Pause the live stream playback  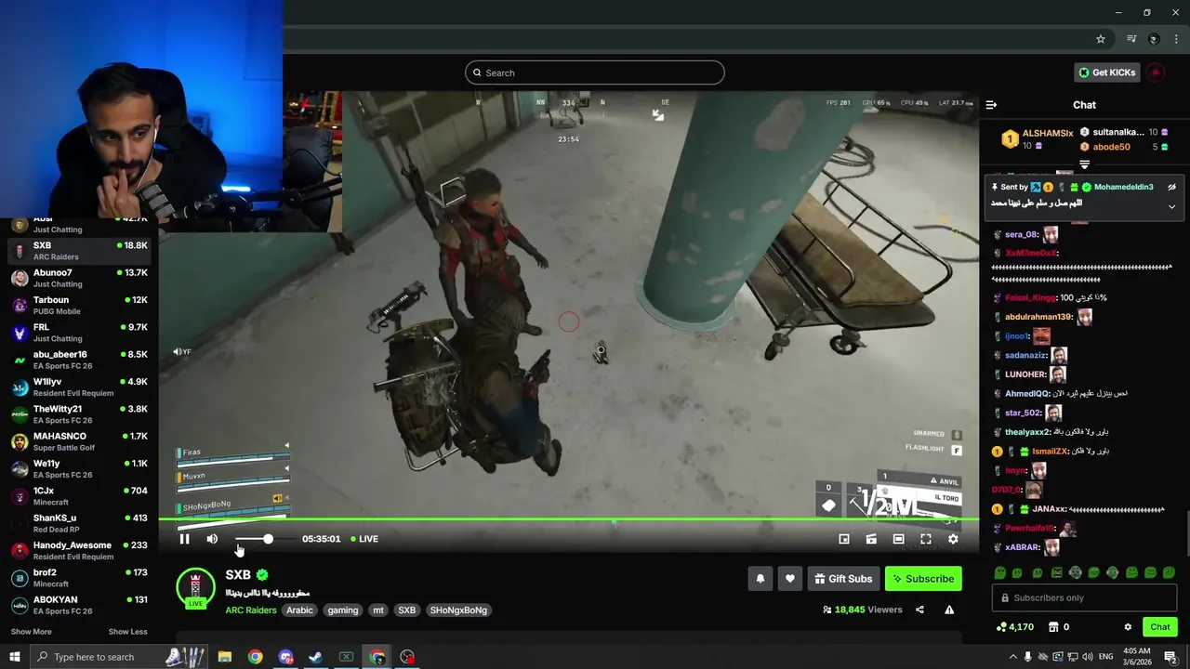(x=184, y=539)
